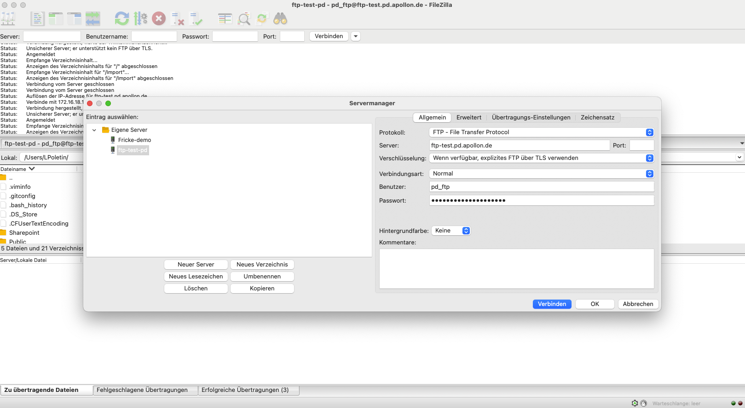This screenshot has width=745, height=408.
Task: Toggle the transfer queue view icon
Action: click(92, 19)
